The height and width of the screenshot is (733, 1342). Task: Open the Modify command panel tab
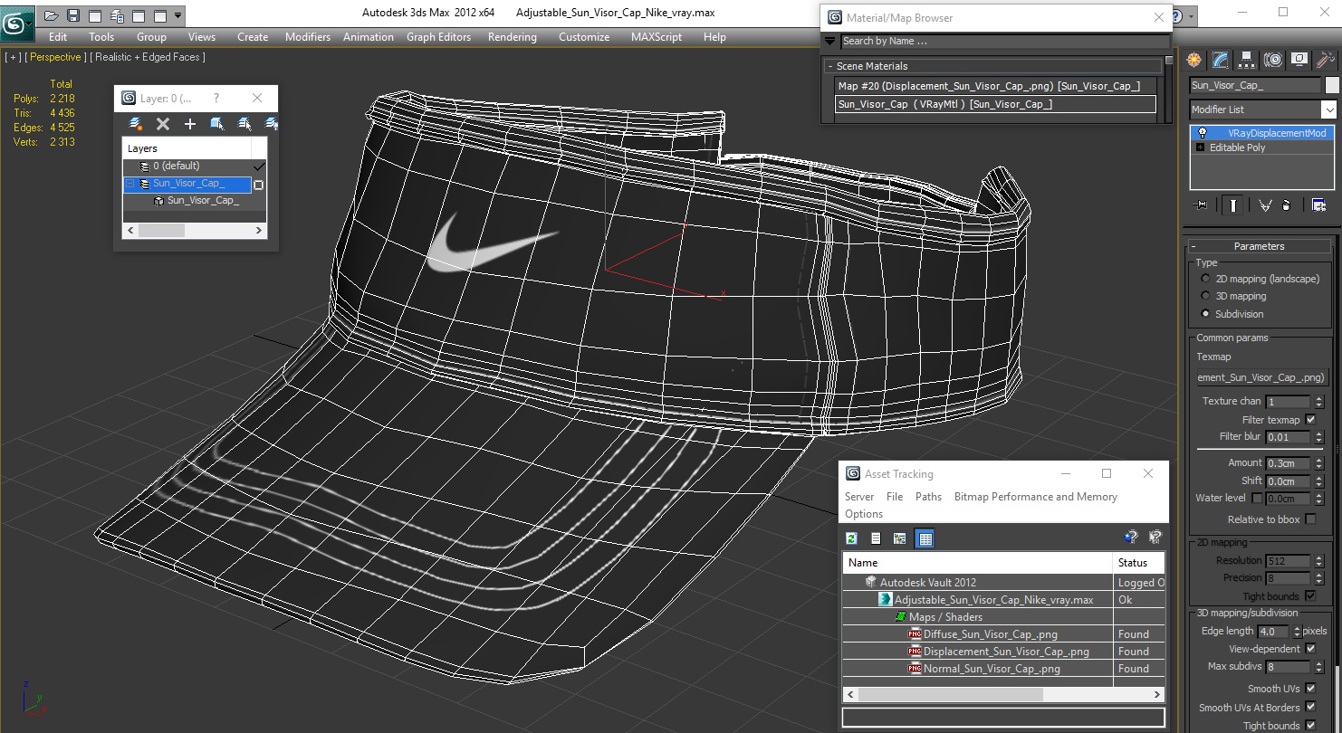[x=1221, y=60]
